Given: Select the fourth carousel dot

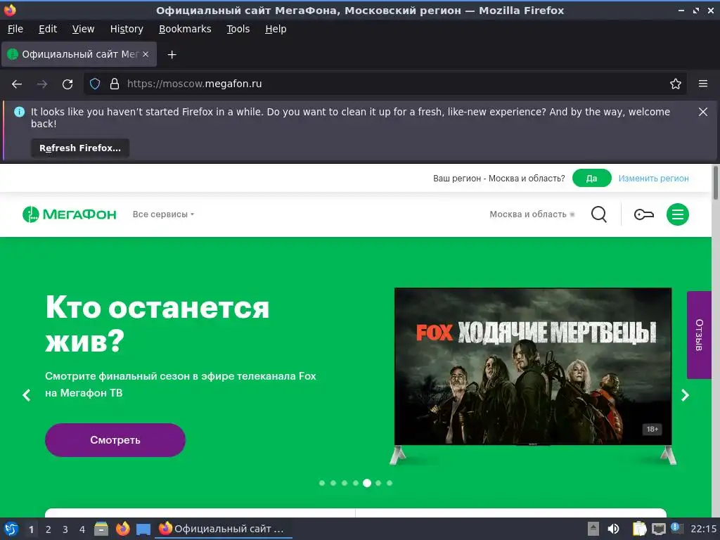Looking at the screenshot, I should tap(356, 483).
